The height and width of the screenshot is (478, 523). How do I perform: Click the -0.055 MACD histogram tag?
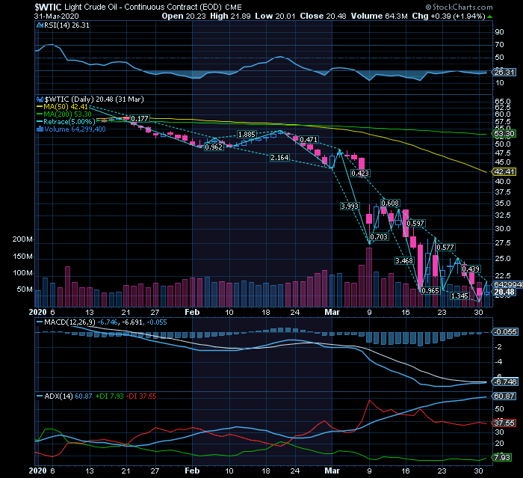coord(505,331)
